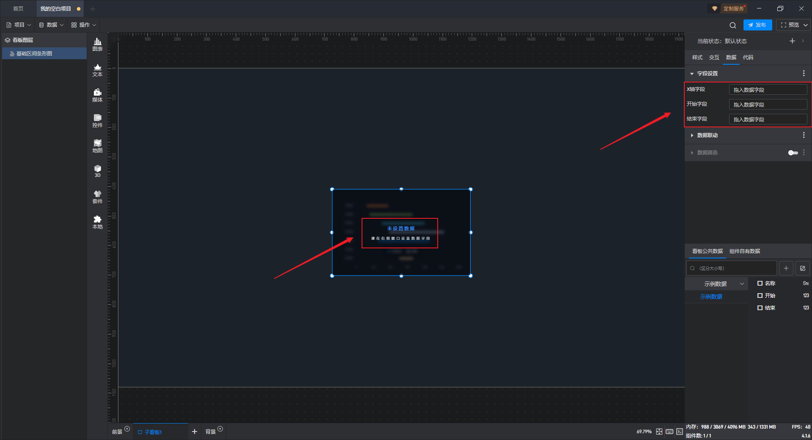Toggle the 数据筛选 switch
This screenshot has height=440, width=812.
click(x=793, y=153)
